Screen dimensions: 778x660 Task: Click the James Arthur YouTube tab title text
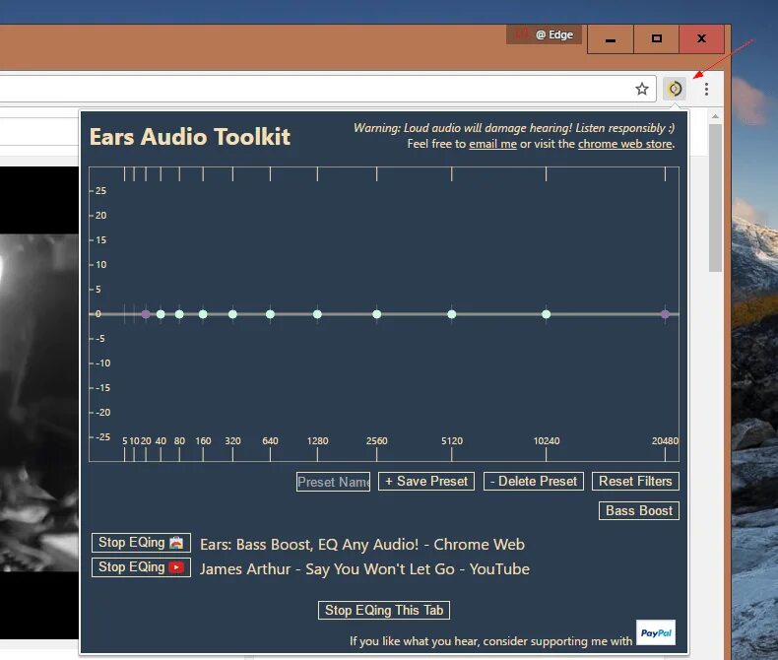[364, 569]
